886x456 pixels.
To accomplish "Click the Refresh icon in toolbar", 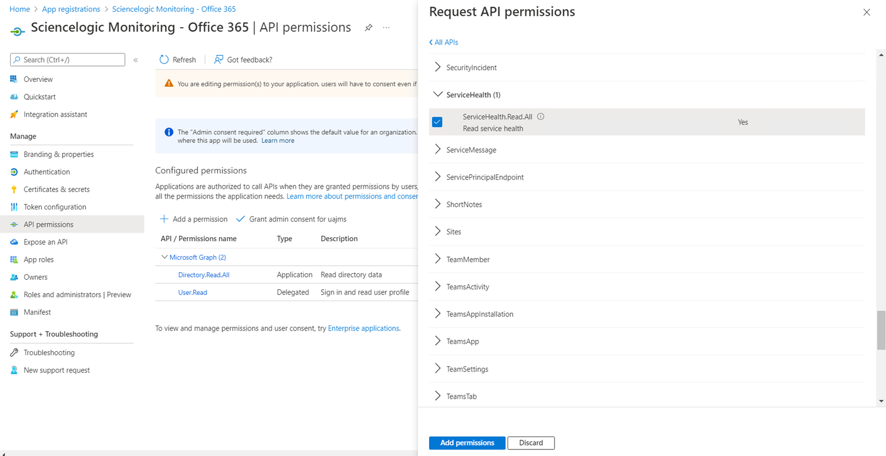I will (164, 59).
